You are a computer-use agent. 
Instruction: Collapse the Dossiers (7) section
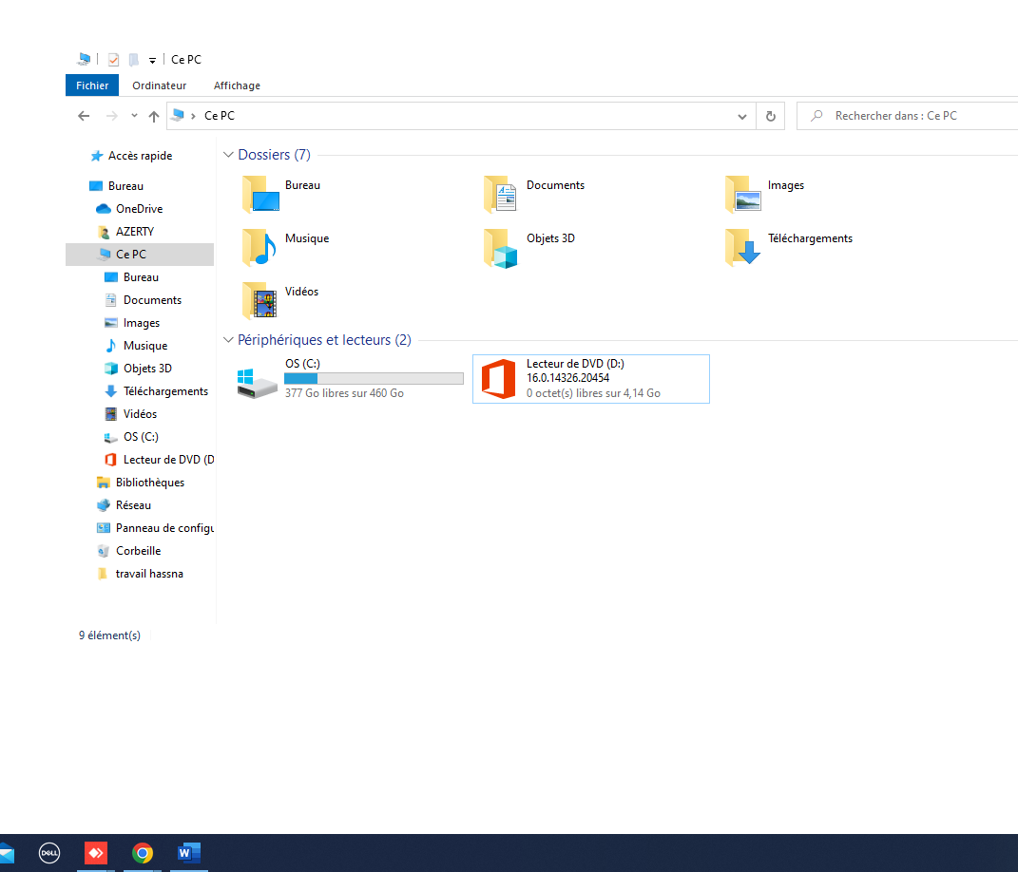228,155
